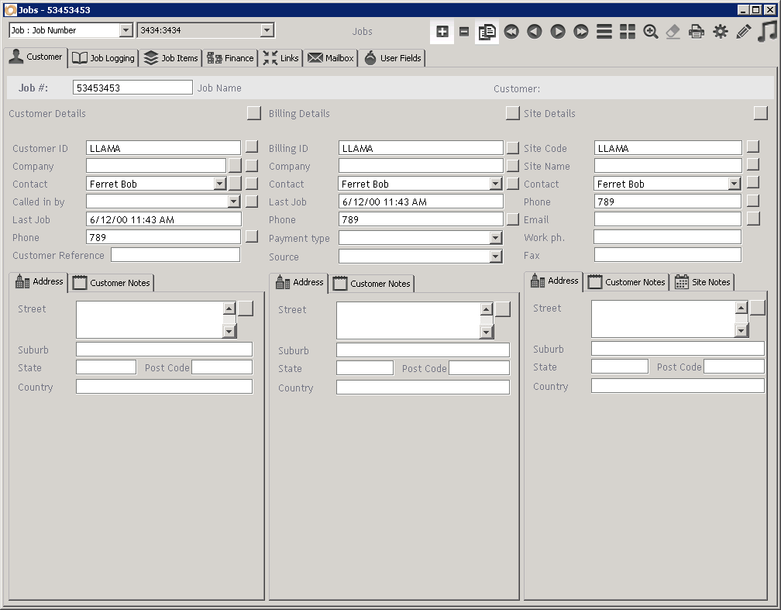Click the duplicate record icon
The height and width of the screenshot is (610, 781).
coord(487,32)
